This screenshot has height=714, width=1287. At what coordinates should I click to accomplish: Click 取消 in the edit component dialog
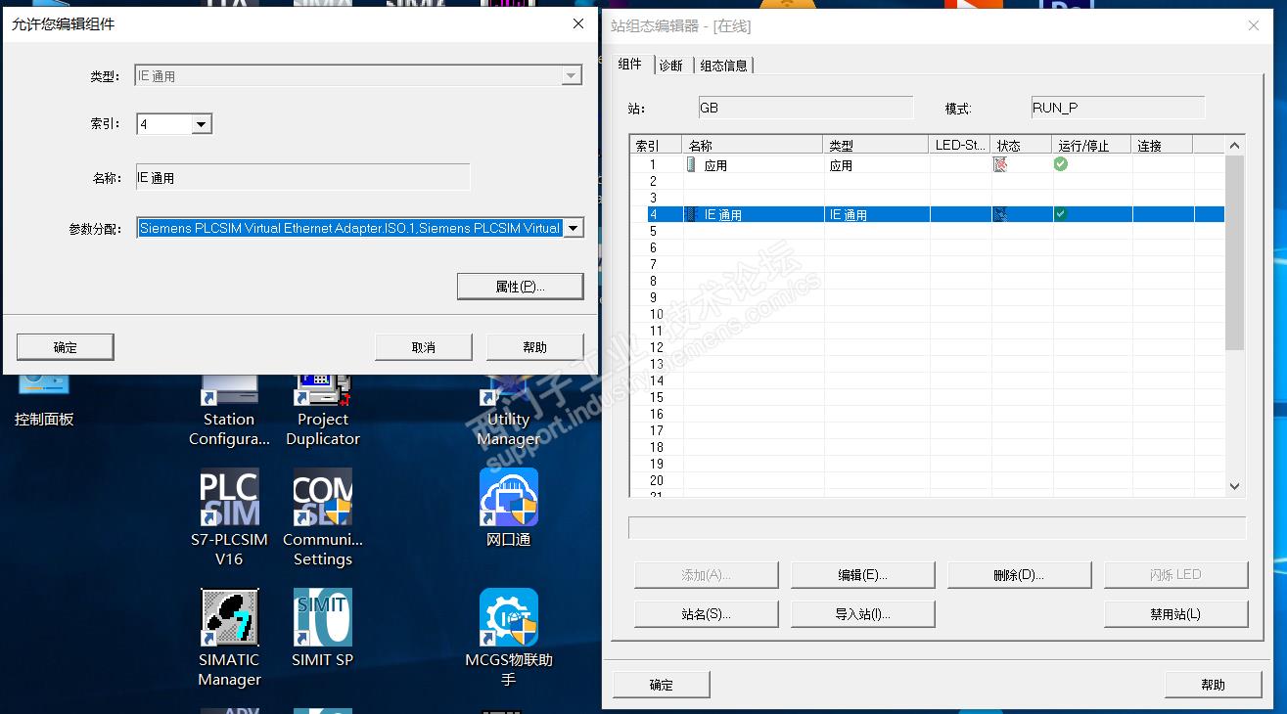click(x=424, y=347)
